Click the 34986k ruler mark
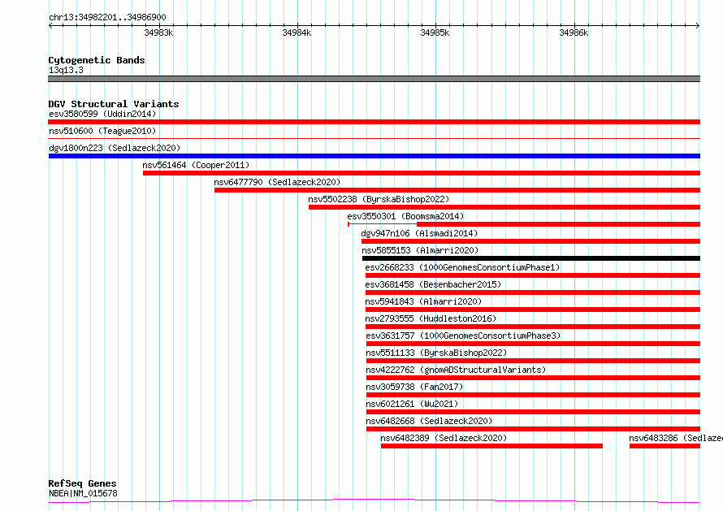 pyautogui.click(x=574, y=32)
